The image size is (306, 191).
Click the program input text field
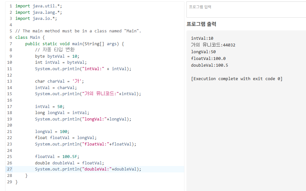pyautogui.click(x=246, y=10)
